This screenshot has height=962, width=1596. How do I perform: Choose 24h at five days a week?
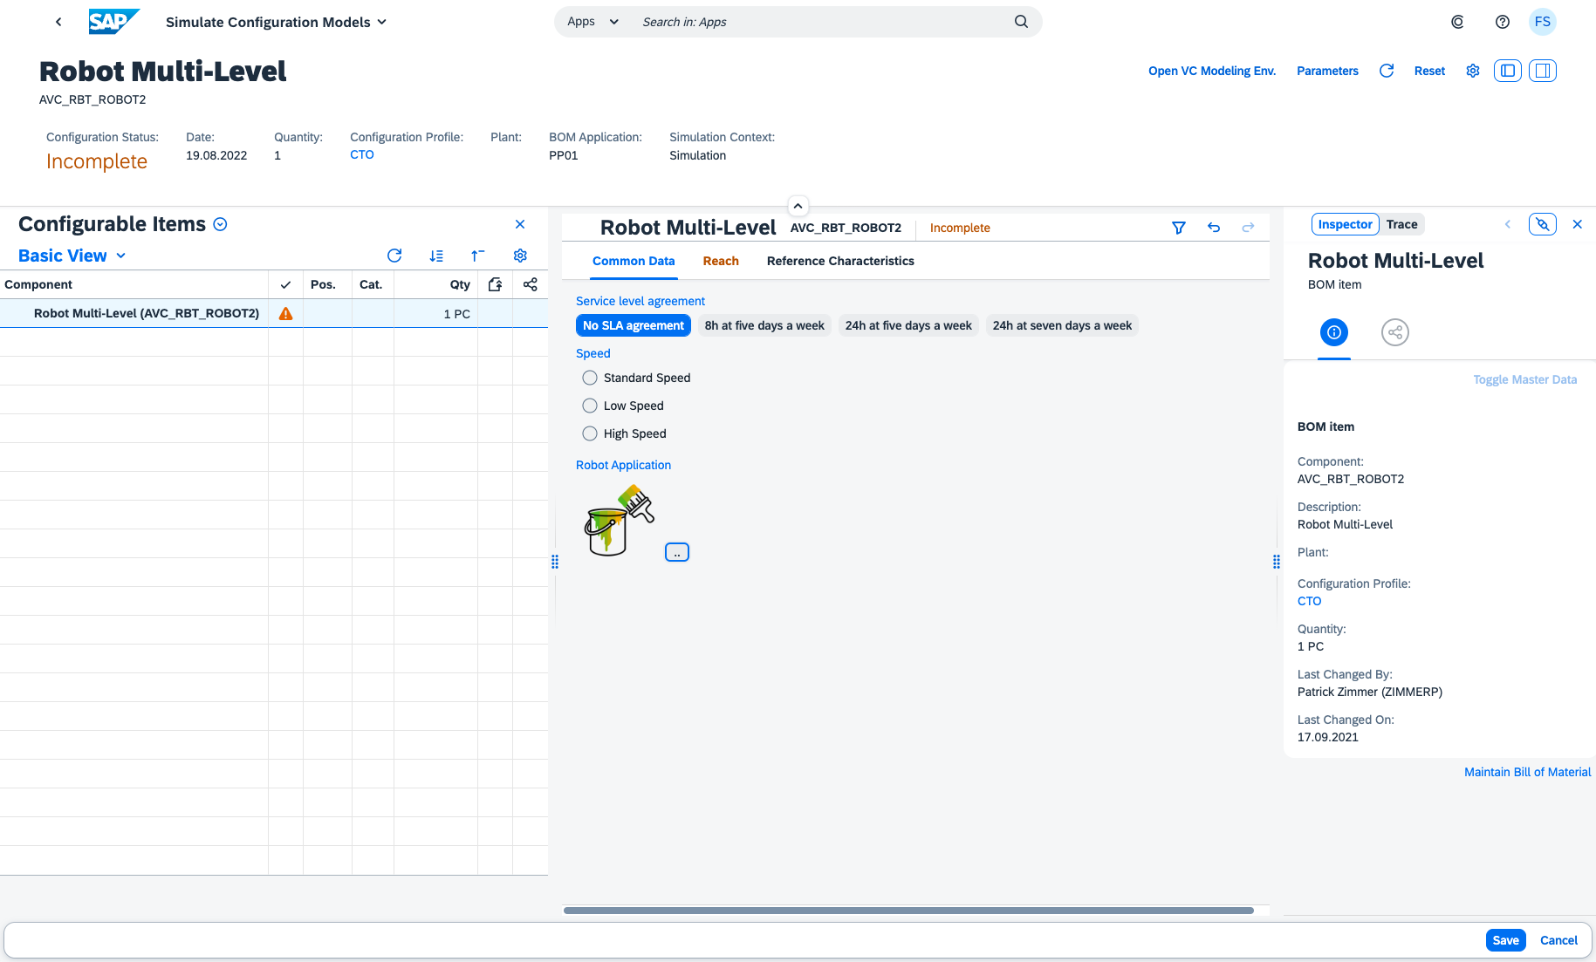(x=908, y=325)
